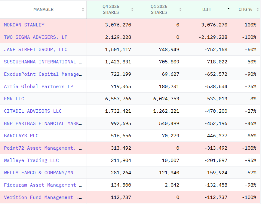
Task: Sort by Q4 2025 SHARES sort arrows
Action: pyautogui.click(x=132, y=10)
